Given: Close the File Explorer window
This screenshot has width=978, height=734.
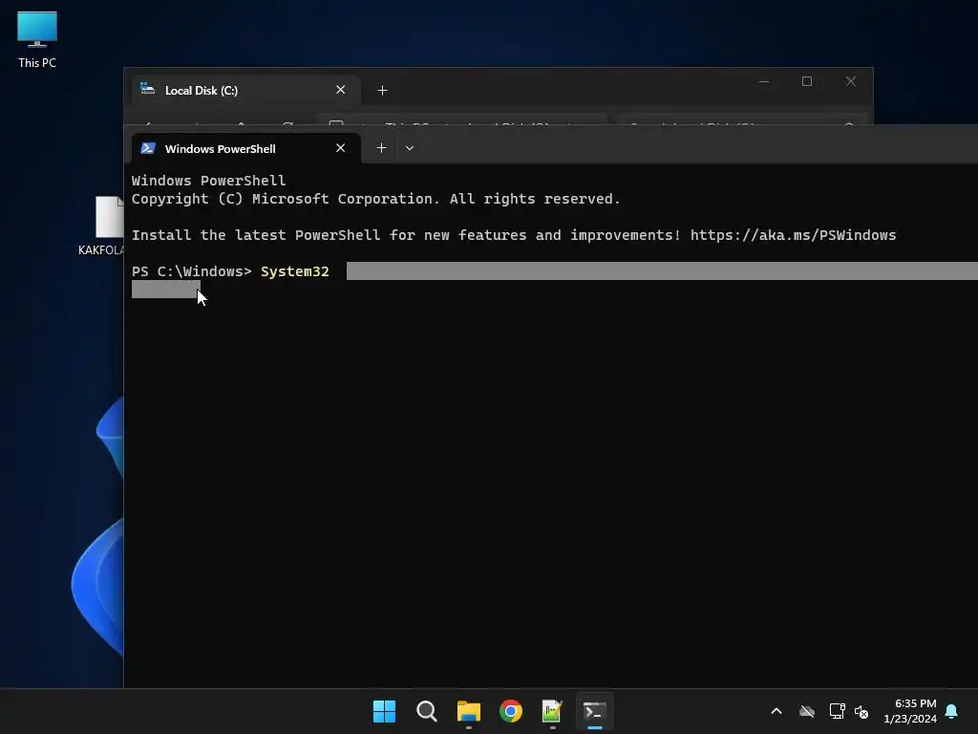Looking at the screenshot, I should (x=851, y=82).
